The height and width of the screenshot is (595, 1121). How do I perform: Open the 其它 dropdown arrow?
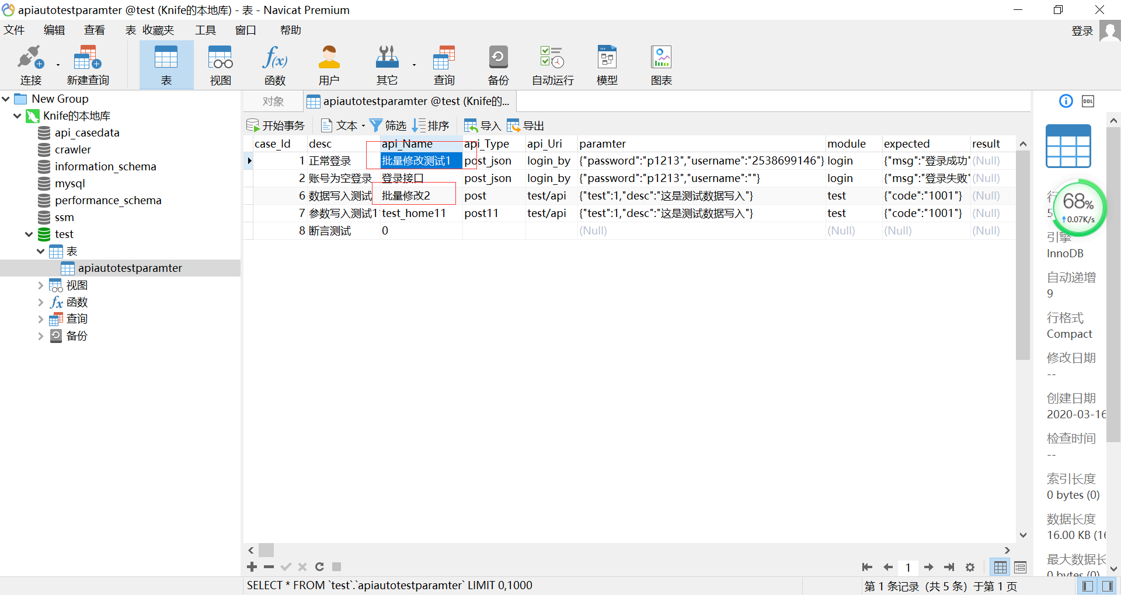(414, 65)
